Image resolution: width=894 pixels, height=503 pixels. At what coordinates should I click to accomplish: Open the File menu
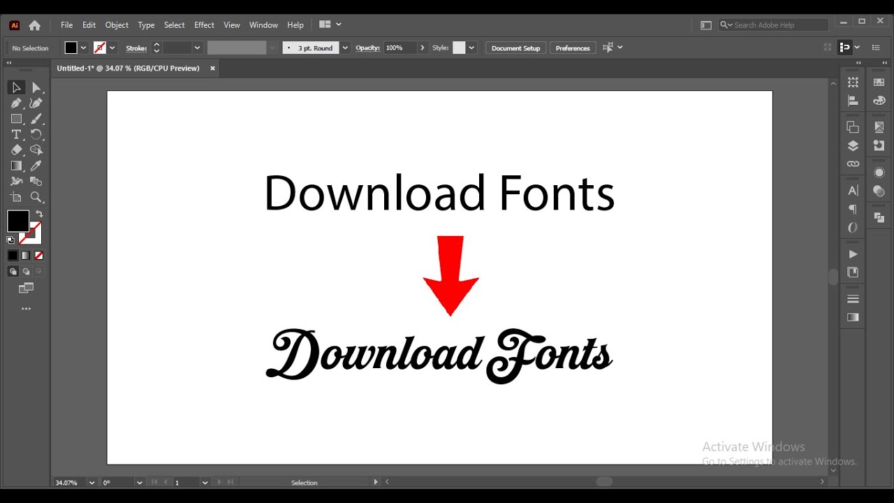pos(66,25)
